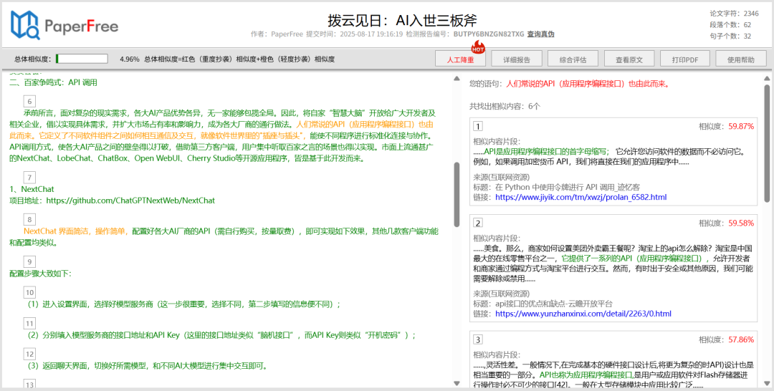Viewport: 774px width, 391px height.
Task: Open the 详细报告 tab
Action: 516,59
